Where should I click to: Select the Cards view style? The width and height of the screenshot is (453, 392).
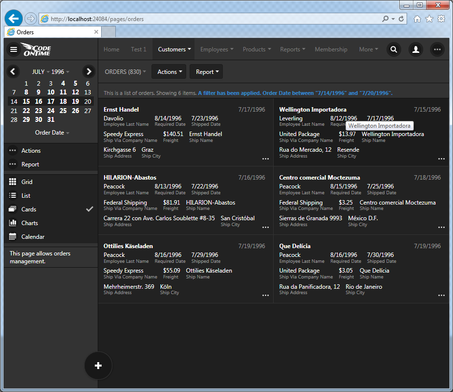tap(51, 209)
